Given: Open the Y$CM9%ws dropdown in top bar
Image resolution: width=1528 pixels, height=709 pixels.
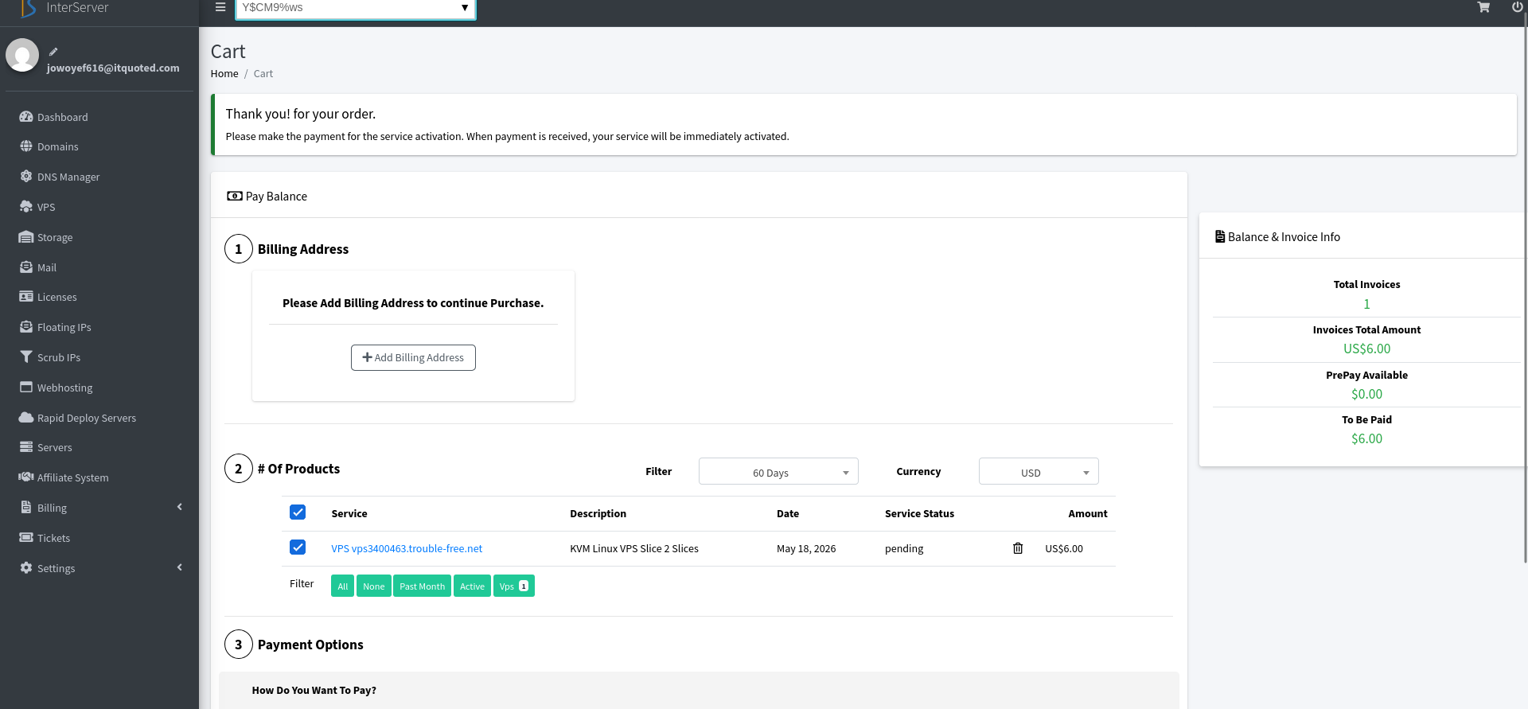Looking at the screenshot, I should (x=355, y=8).
